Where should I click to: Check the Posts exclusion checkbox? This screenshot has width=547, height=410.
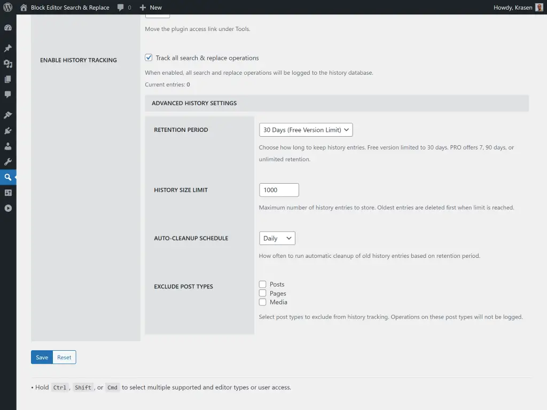(x=262, y=284)
